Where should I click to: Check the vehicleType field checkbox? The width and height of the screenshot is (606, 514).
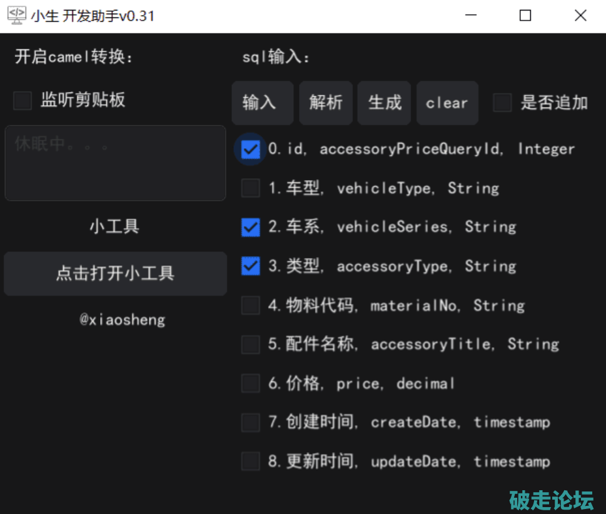pos(251,188)
